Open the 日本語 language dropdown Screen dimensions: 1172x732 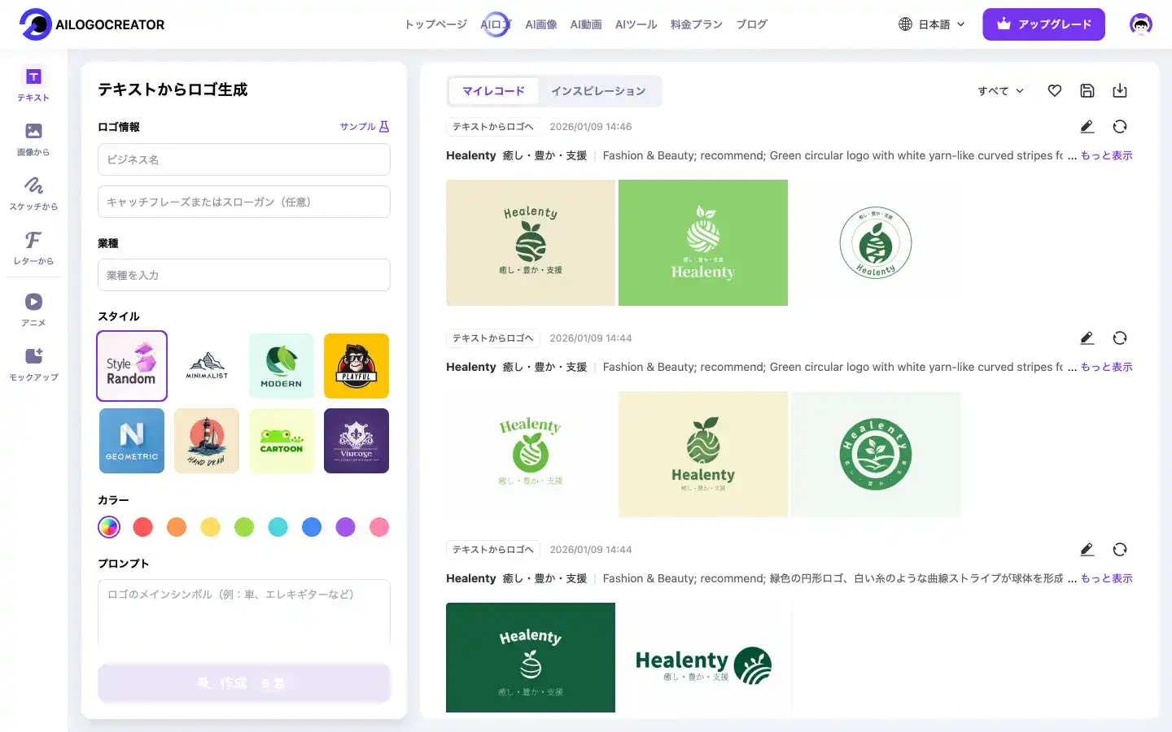coord(932,24)
